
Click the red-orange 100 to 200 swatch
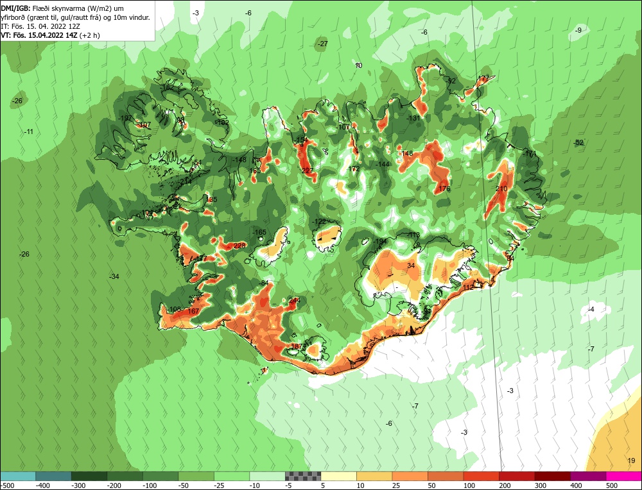[x=481, y=476]
